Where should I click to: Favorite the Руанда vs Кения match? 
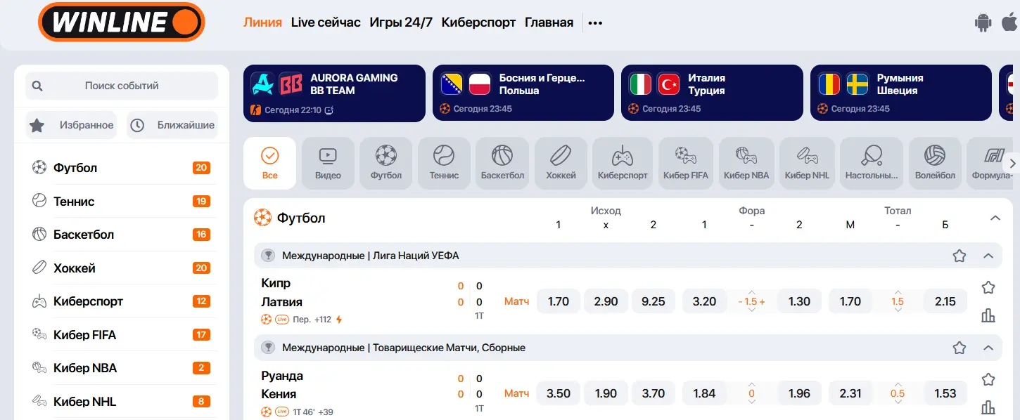988,379
